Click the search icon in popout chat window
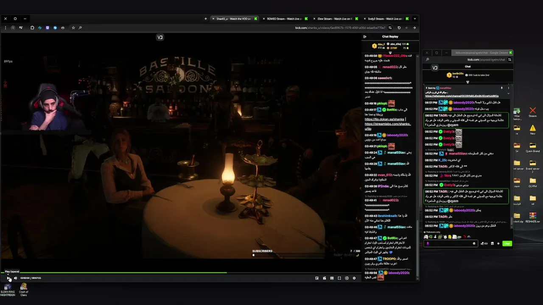 [x=428, y=60]
